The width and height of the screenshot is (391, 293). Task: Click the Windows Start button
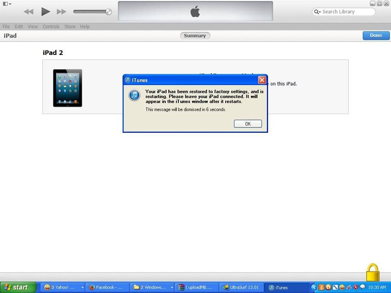pos(18,287)
